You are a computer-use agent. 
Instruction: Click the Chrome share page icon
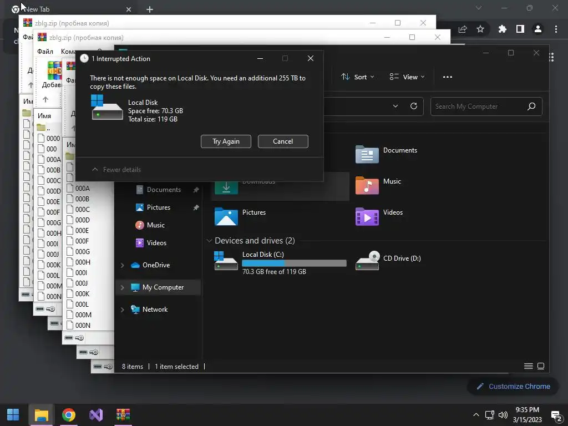(x=463, y=29)
